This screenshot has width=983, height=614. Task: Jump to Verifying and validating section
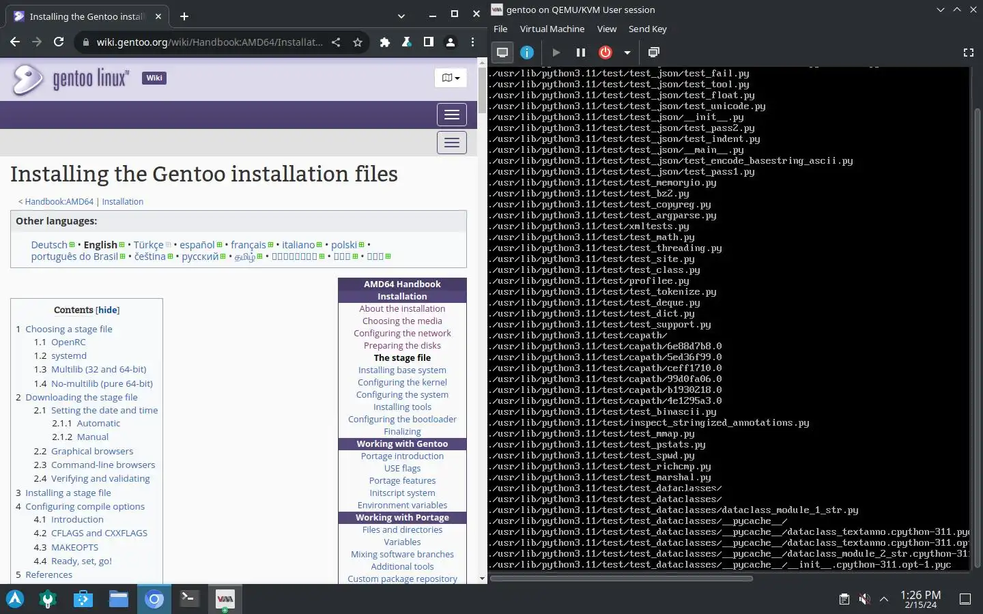coord(100,479)
